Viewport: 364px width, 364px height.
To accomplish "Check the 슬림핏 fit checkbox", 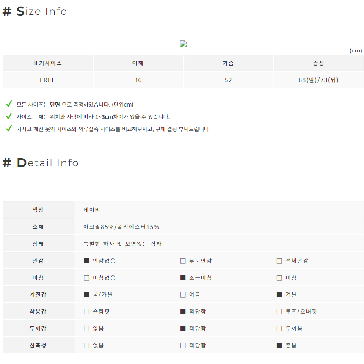I will coord(87,312).
